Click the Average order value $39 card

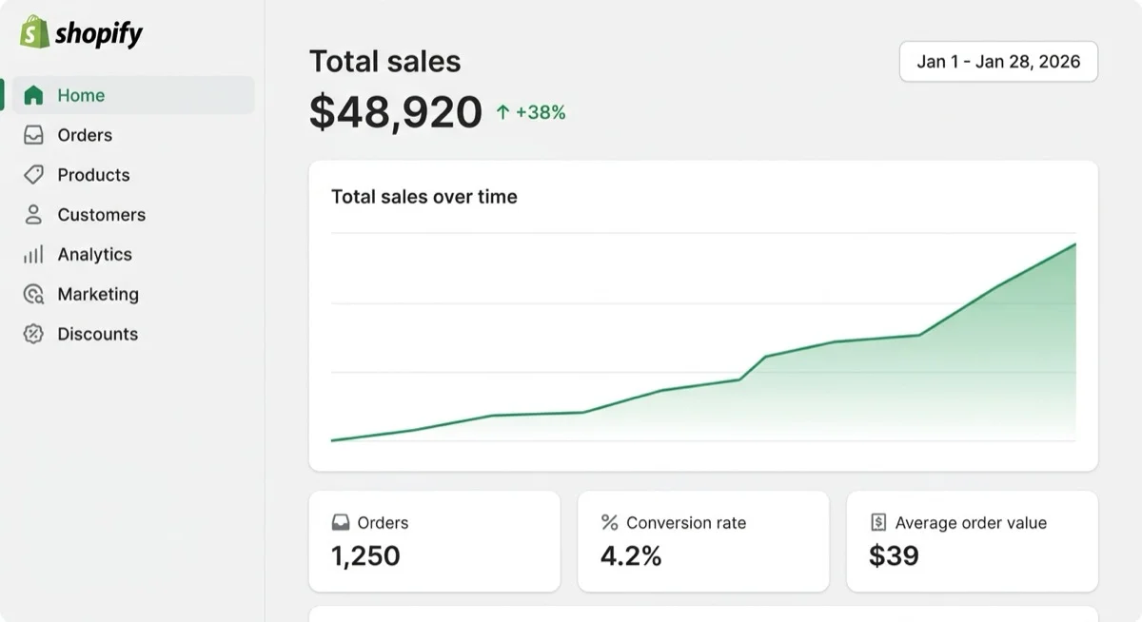pyautogui.click(x=972, y=541)
